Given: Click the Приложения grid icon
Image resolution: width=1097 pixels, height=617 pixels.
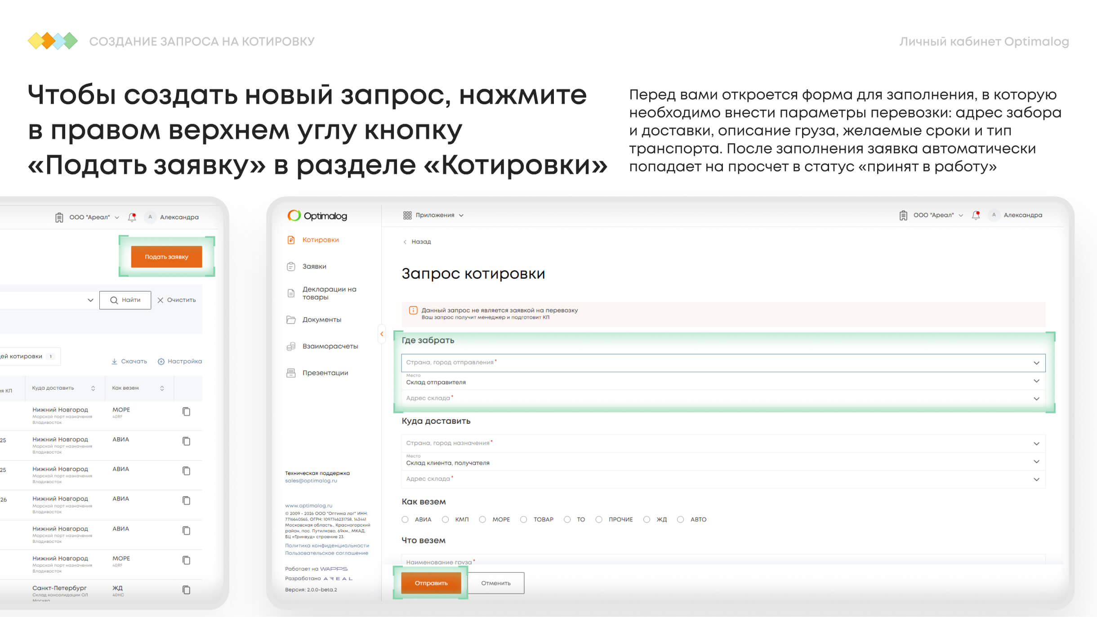Looking at the screenshot, I should [407, 215].
